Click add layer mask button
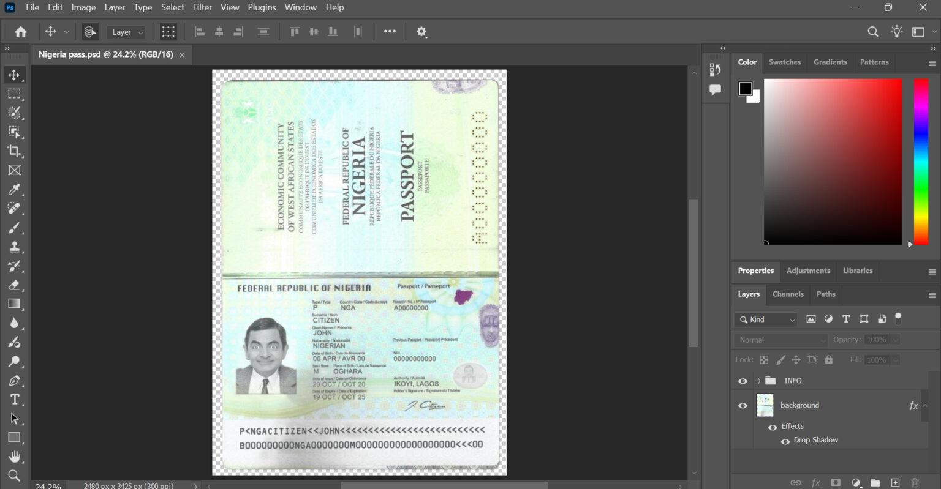941x489 pixels. click(836, 483)
